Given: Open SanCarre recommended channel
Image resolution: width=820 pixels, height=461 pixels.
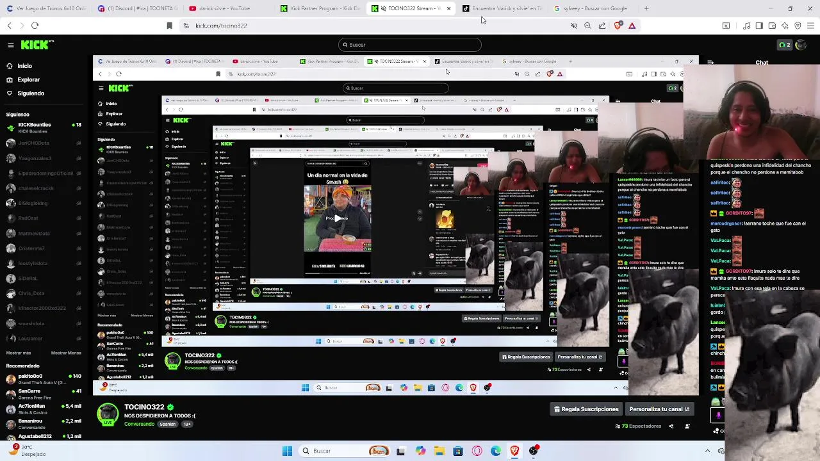Looking at the screenshot, I should [44, 394].
